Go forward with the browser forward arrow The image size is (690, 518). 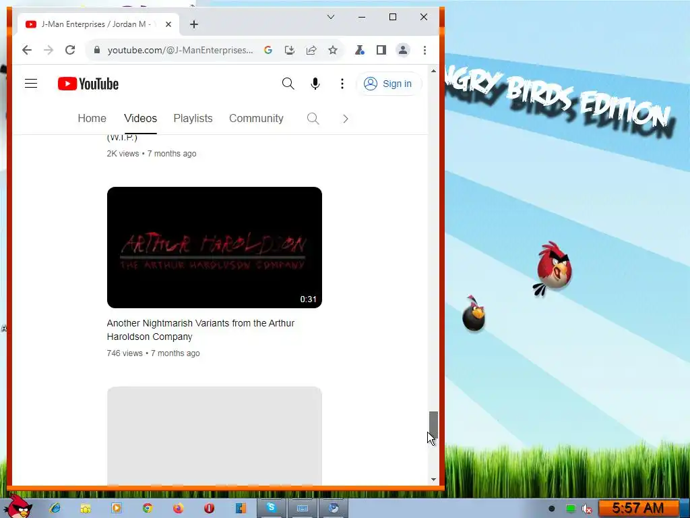(49, 50)
